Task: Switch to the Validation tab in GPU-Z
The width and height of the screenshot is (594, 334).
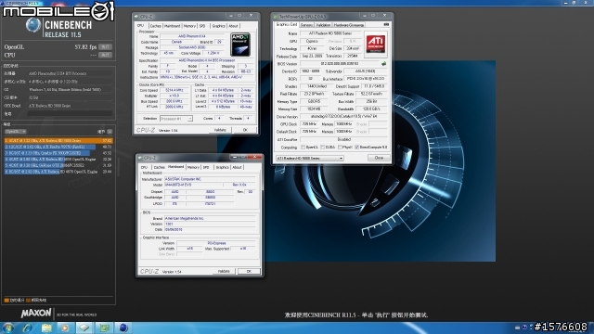Action: click(323, 25)
